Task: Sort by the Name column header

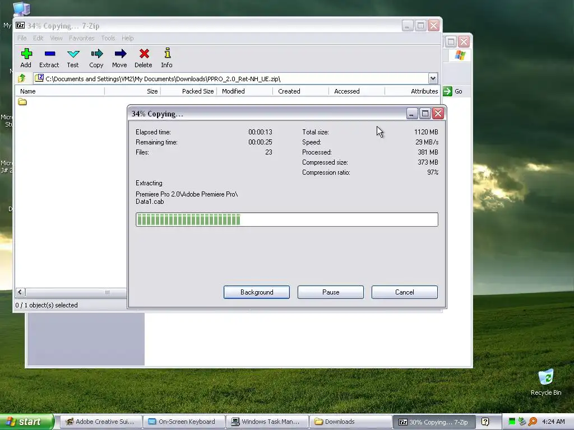Action: click(59, 91)
